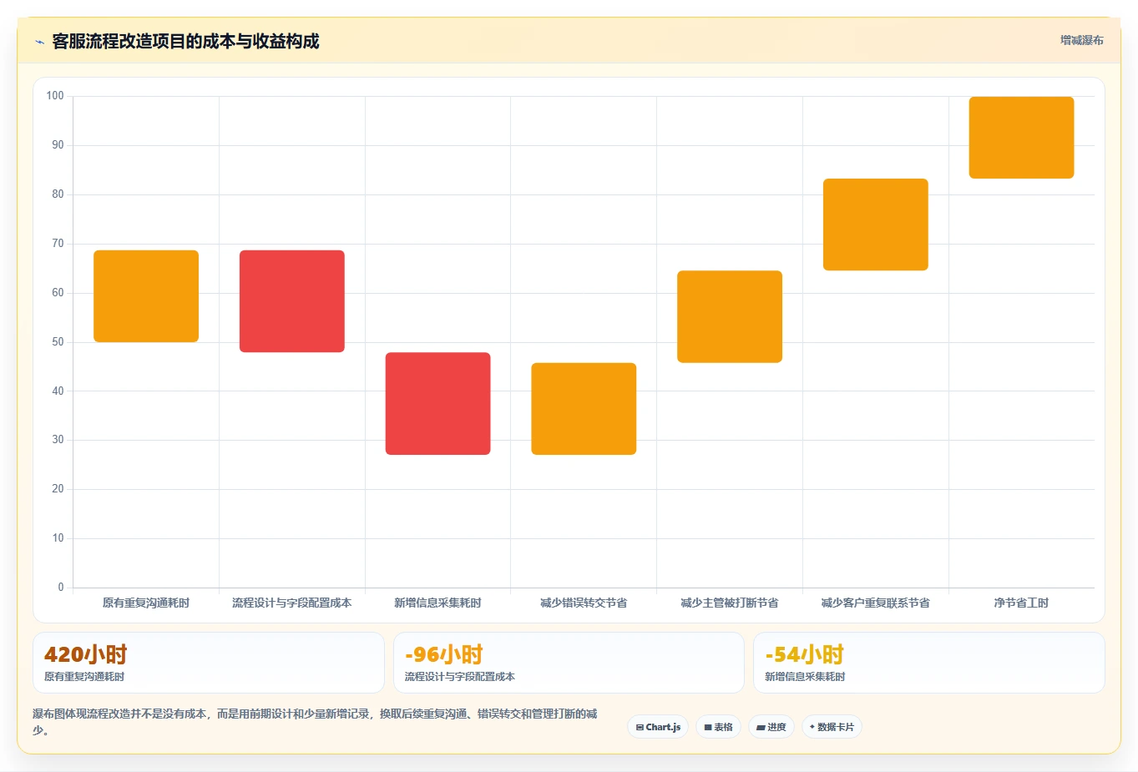This screenshot has height=772, width=1138.
Task: Click the red 流程设计与字段配置成本 bar
Action: [292, 301]
